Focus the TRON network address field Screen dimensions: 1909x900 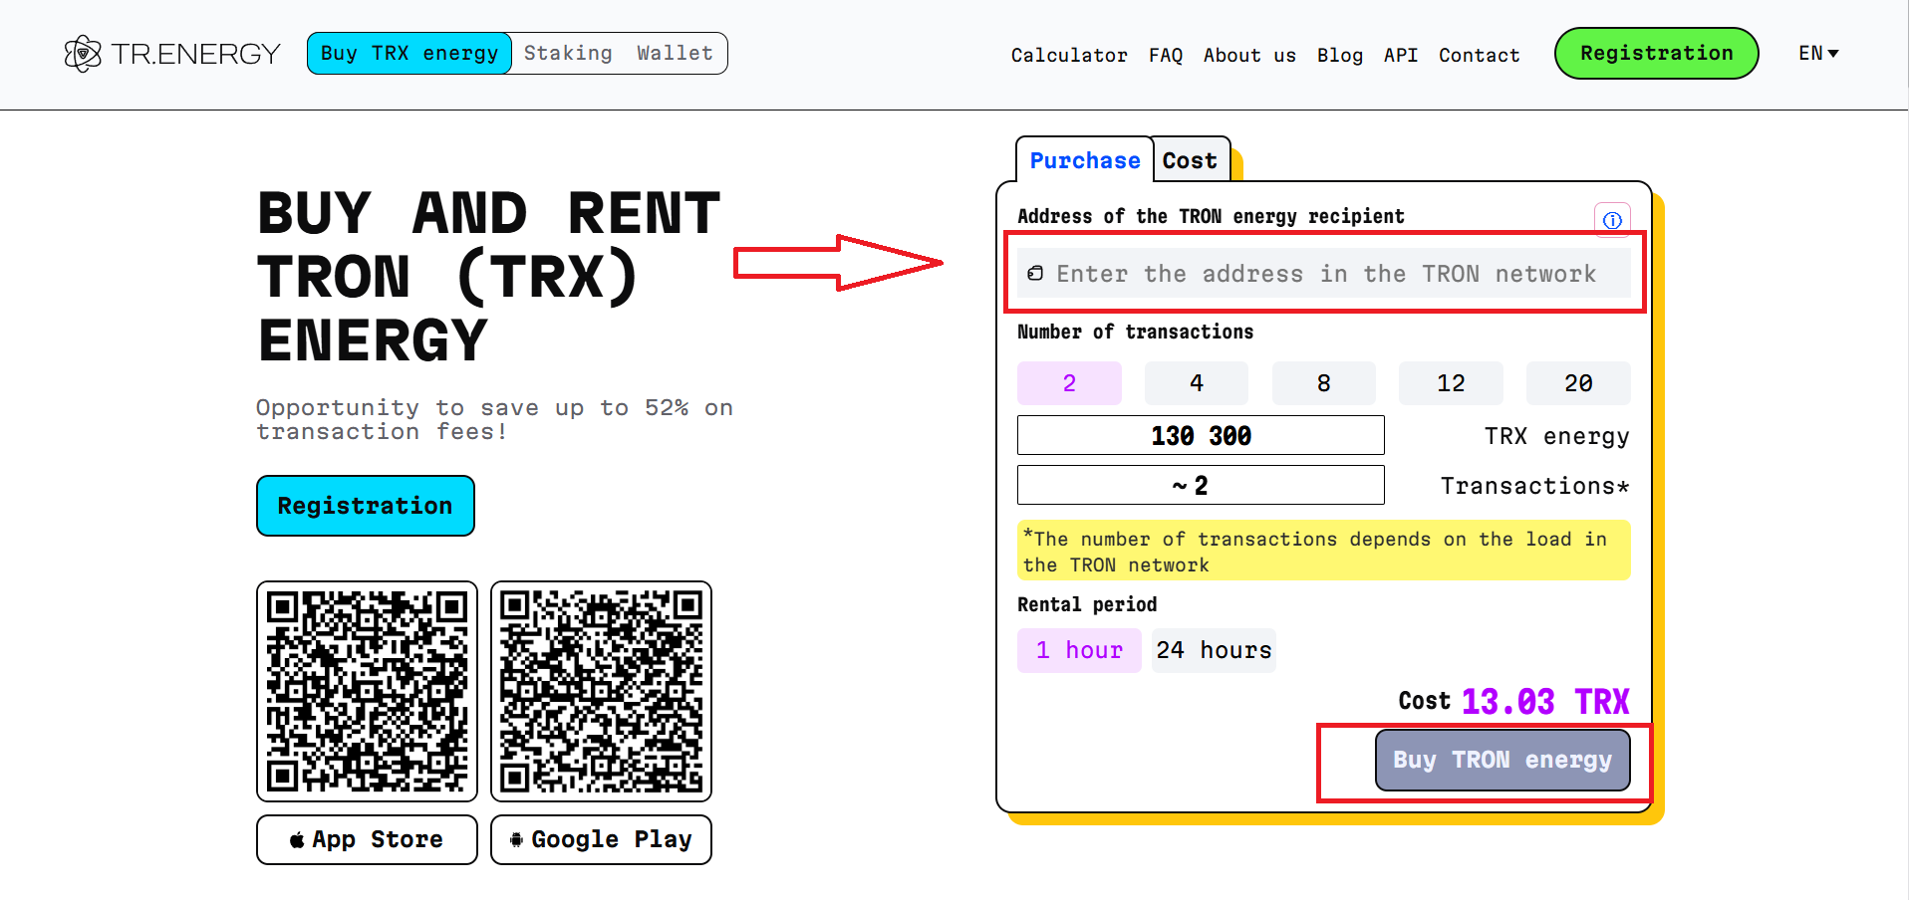(x=1324, y=273)
